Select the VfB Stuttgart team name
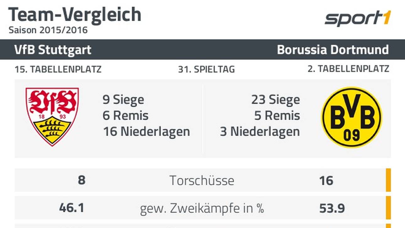This screenshot has width=405, height=228. (x=53, y=50)
